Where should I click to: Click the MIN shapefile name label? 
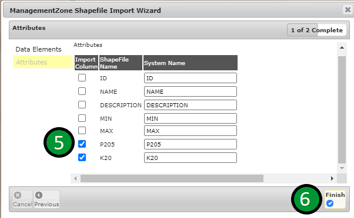point(106,118)
